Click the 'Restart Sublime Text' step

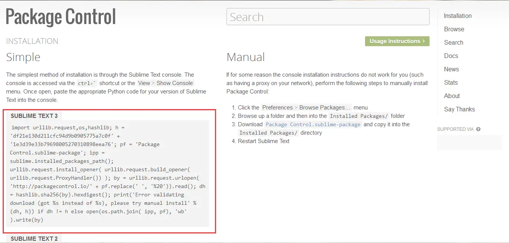tap(263, 141)
